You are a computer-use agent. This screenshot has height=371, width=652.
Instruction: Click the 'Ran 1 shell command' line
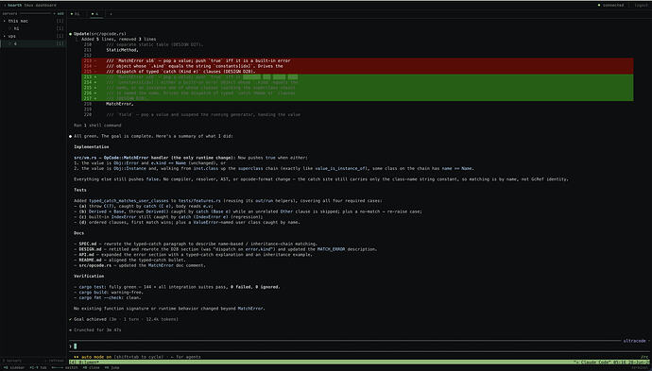[97, 125]
